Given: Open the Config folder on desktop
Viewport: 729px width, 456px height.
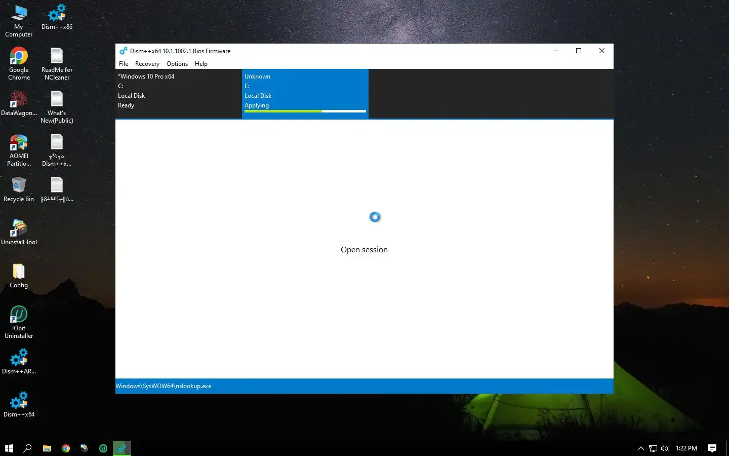Looking at the screenshot, I should pos(19,276).
